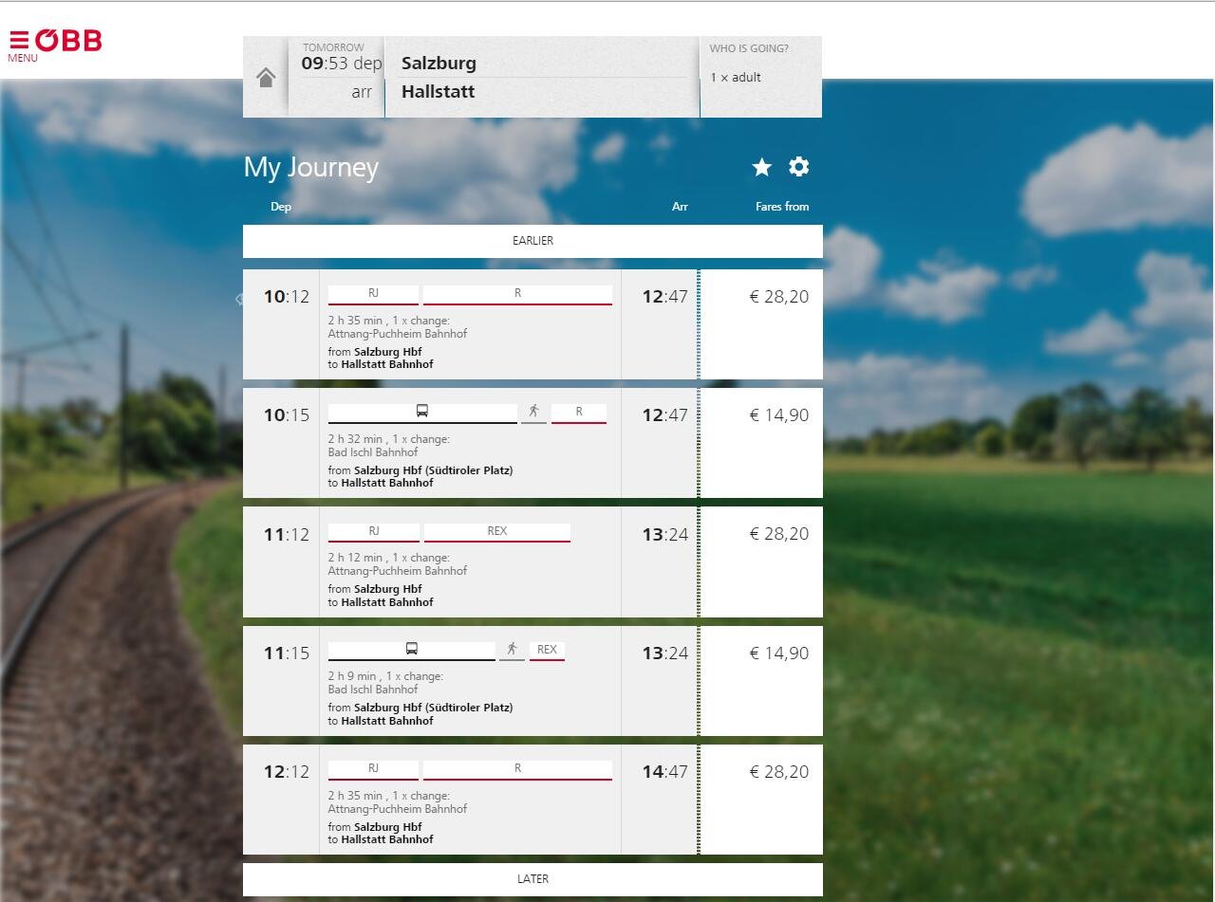The image size is (1215, 902).
Task: Open the Who Is Going passenger selector
Action: pyautogui.click(x=760, y=77)
